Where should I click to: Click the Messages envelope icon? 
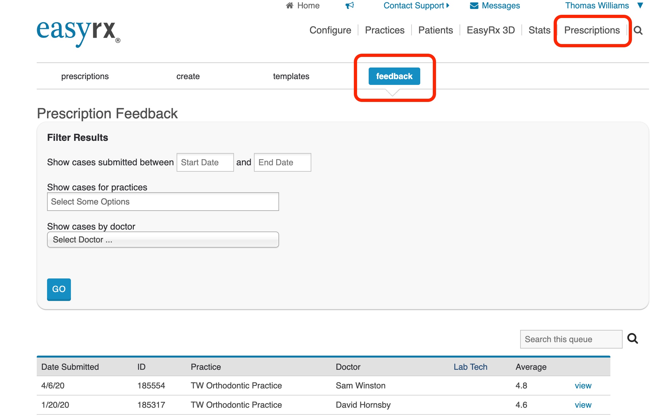pos(474,5)
